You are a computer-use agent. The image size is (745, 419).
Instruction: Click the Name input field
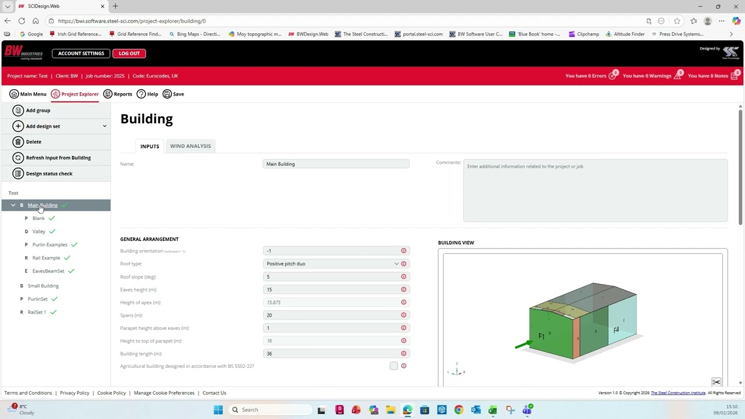coord(336,164)
